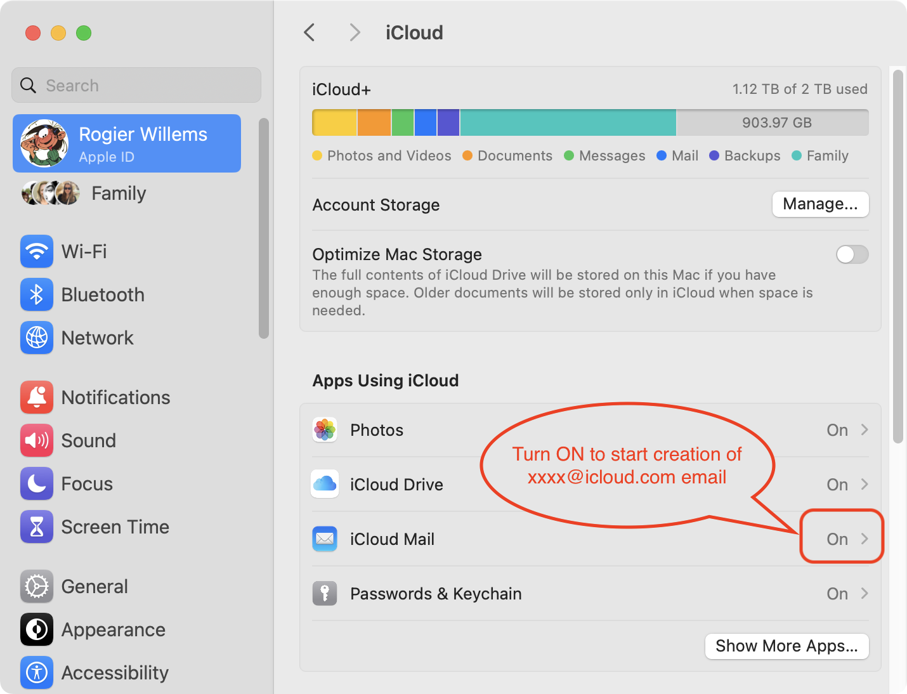Click Rogier Willems profile avatar
907x694 pixels.
click(44, 143)
